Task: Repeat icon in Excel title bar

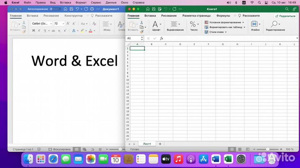Action: (x=174, y=9)
